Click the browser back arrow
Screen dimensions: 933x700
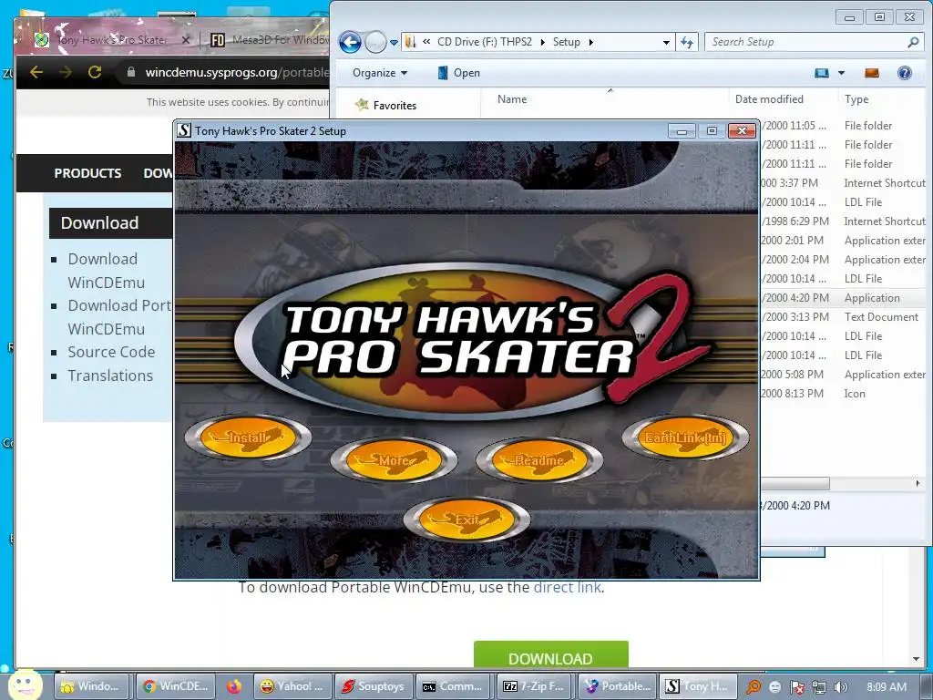(x=36, y=72)
